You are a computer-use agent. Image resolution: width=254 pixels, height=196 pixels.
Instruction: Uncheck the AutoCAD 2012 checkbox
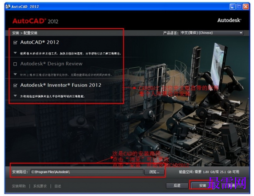coord(15,43)
